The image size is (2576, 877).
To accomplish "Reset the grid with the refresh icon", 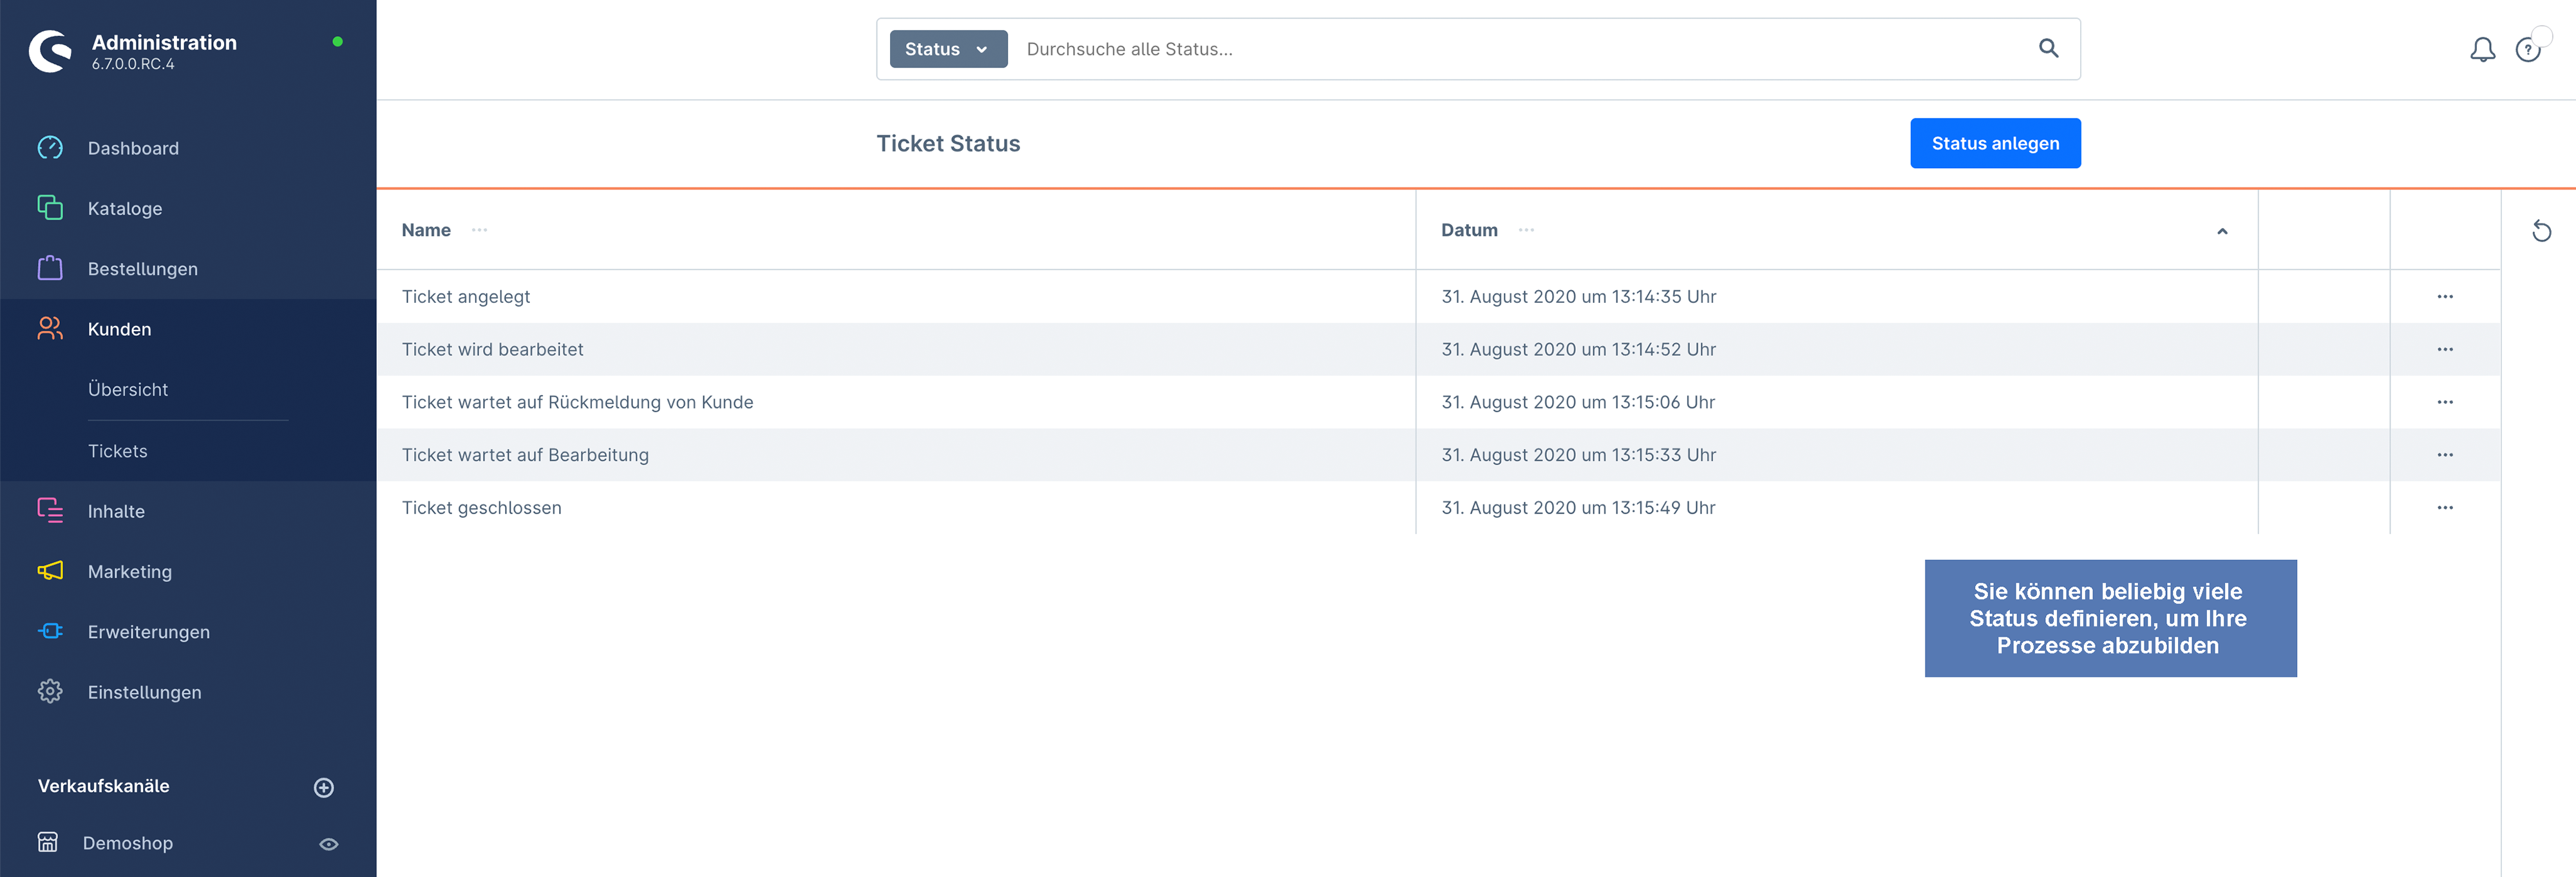I will click(x=2541, y=231).
